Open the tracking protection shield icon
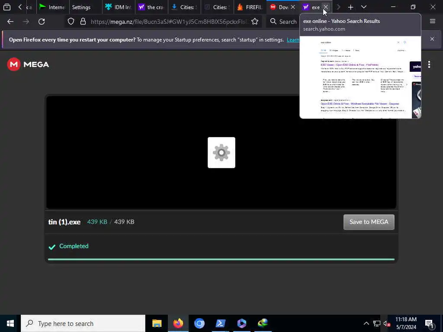The width and height of the screenshot is (443, 332). coord(71,22)
